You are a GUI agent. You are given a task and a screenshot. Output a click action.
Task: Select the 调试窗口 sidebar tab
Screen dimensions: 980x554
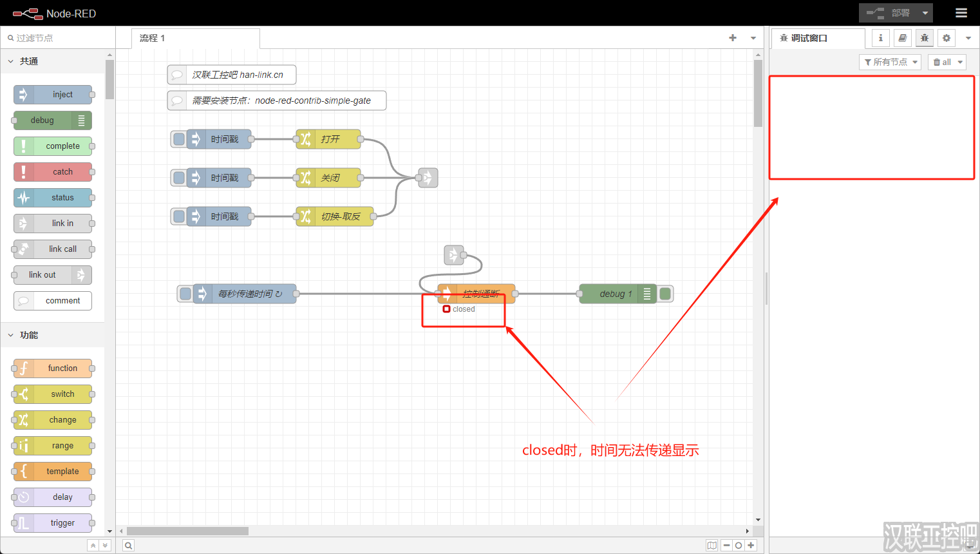tap(809, 38)
